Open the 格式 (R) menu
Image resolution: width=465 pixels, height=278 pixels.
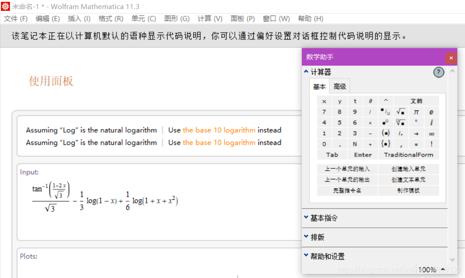pos(111,19)
